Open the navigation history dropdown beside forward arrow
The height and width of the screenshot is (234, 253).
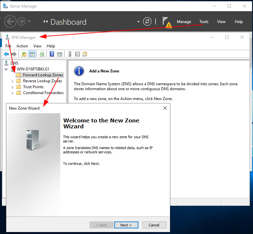[29, 21]
